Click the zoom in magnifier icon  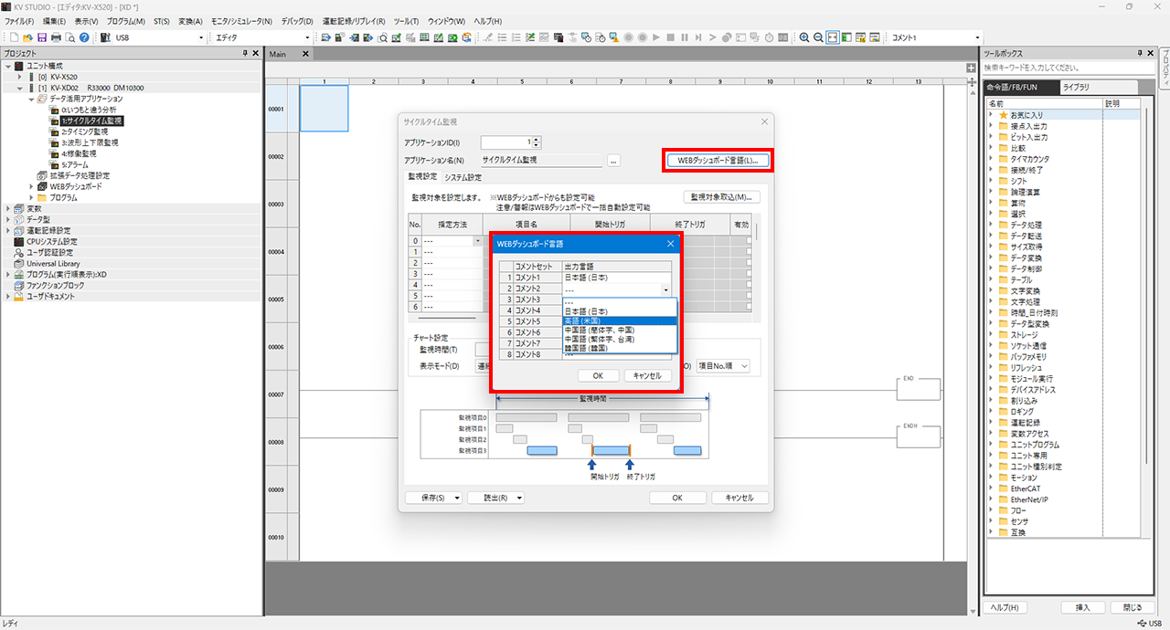click(804, 37)
